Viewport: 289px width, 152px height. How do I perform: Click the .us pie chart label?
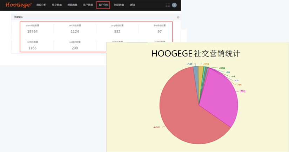tap(233, 76)
